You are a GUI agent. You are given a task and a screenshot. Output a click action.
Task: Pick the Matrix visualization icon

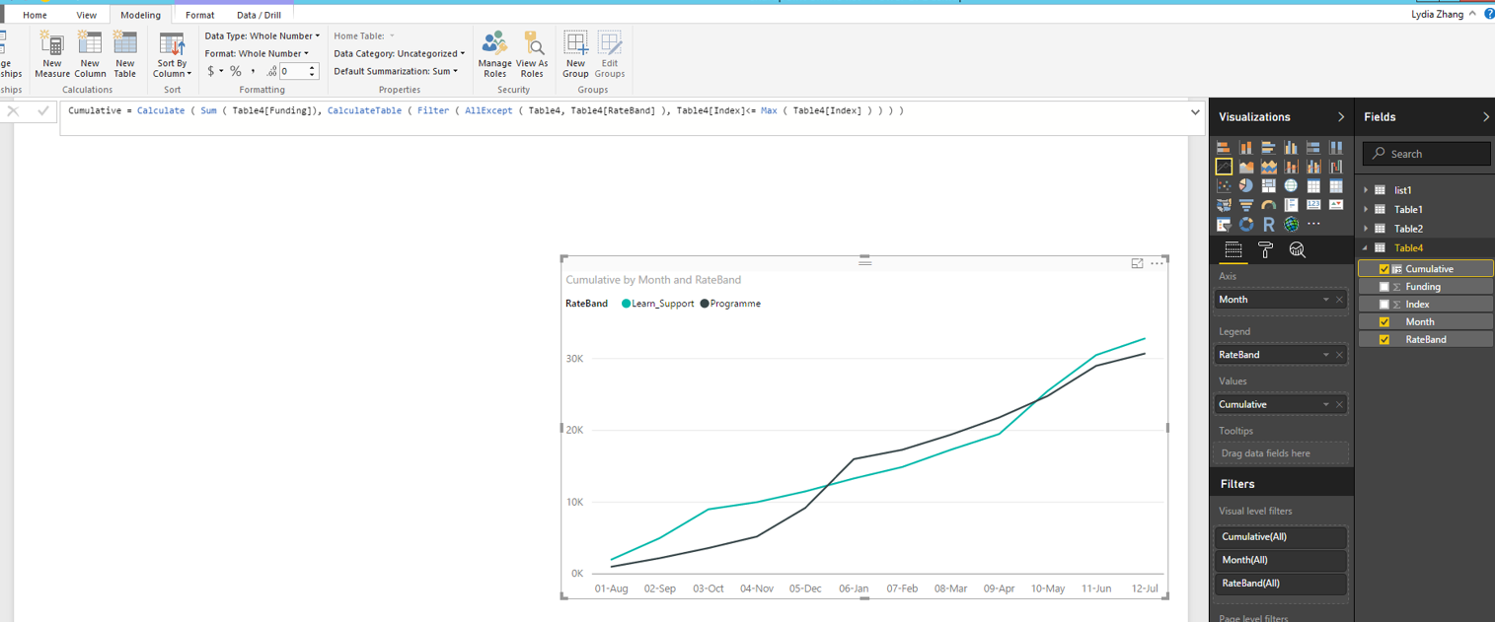(x=1336, y=185)
